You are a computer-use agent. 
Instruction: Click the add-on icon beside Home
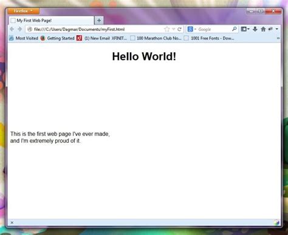[x=270, y=29]
